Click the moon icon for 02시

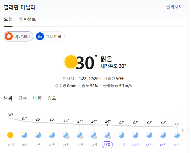pos(135,135)
